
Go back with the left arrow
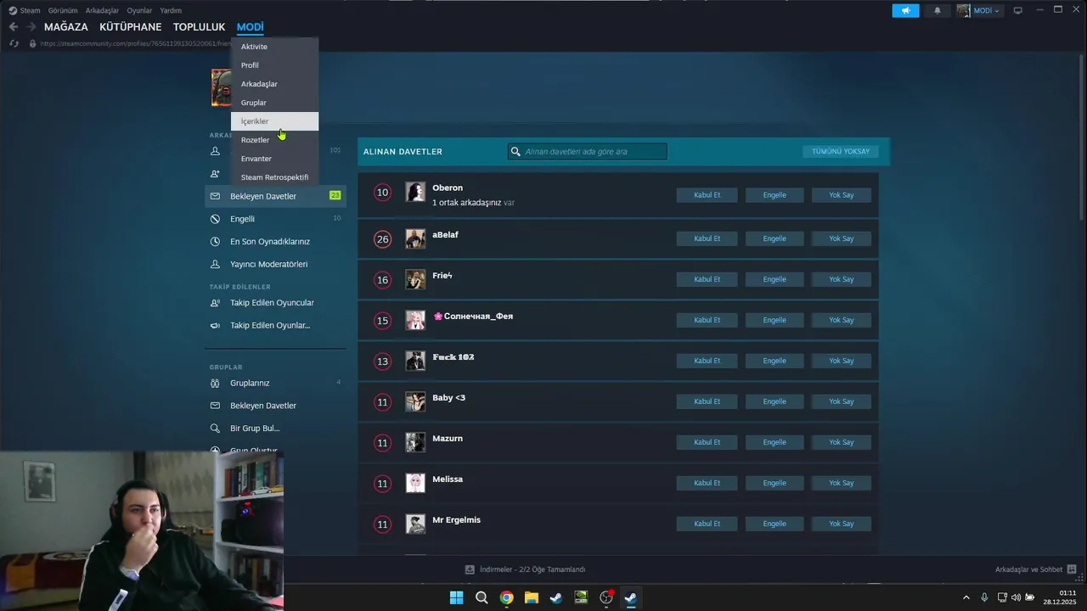(14, 27)
